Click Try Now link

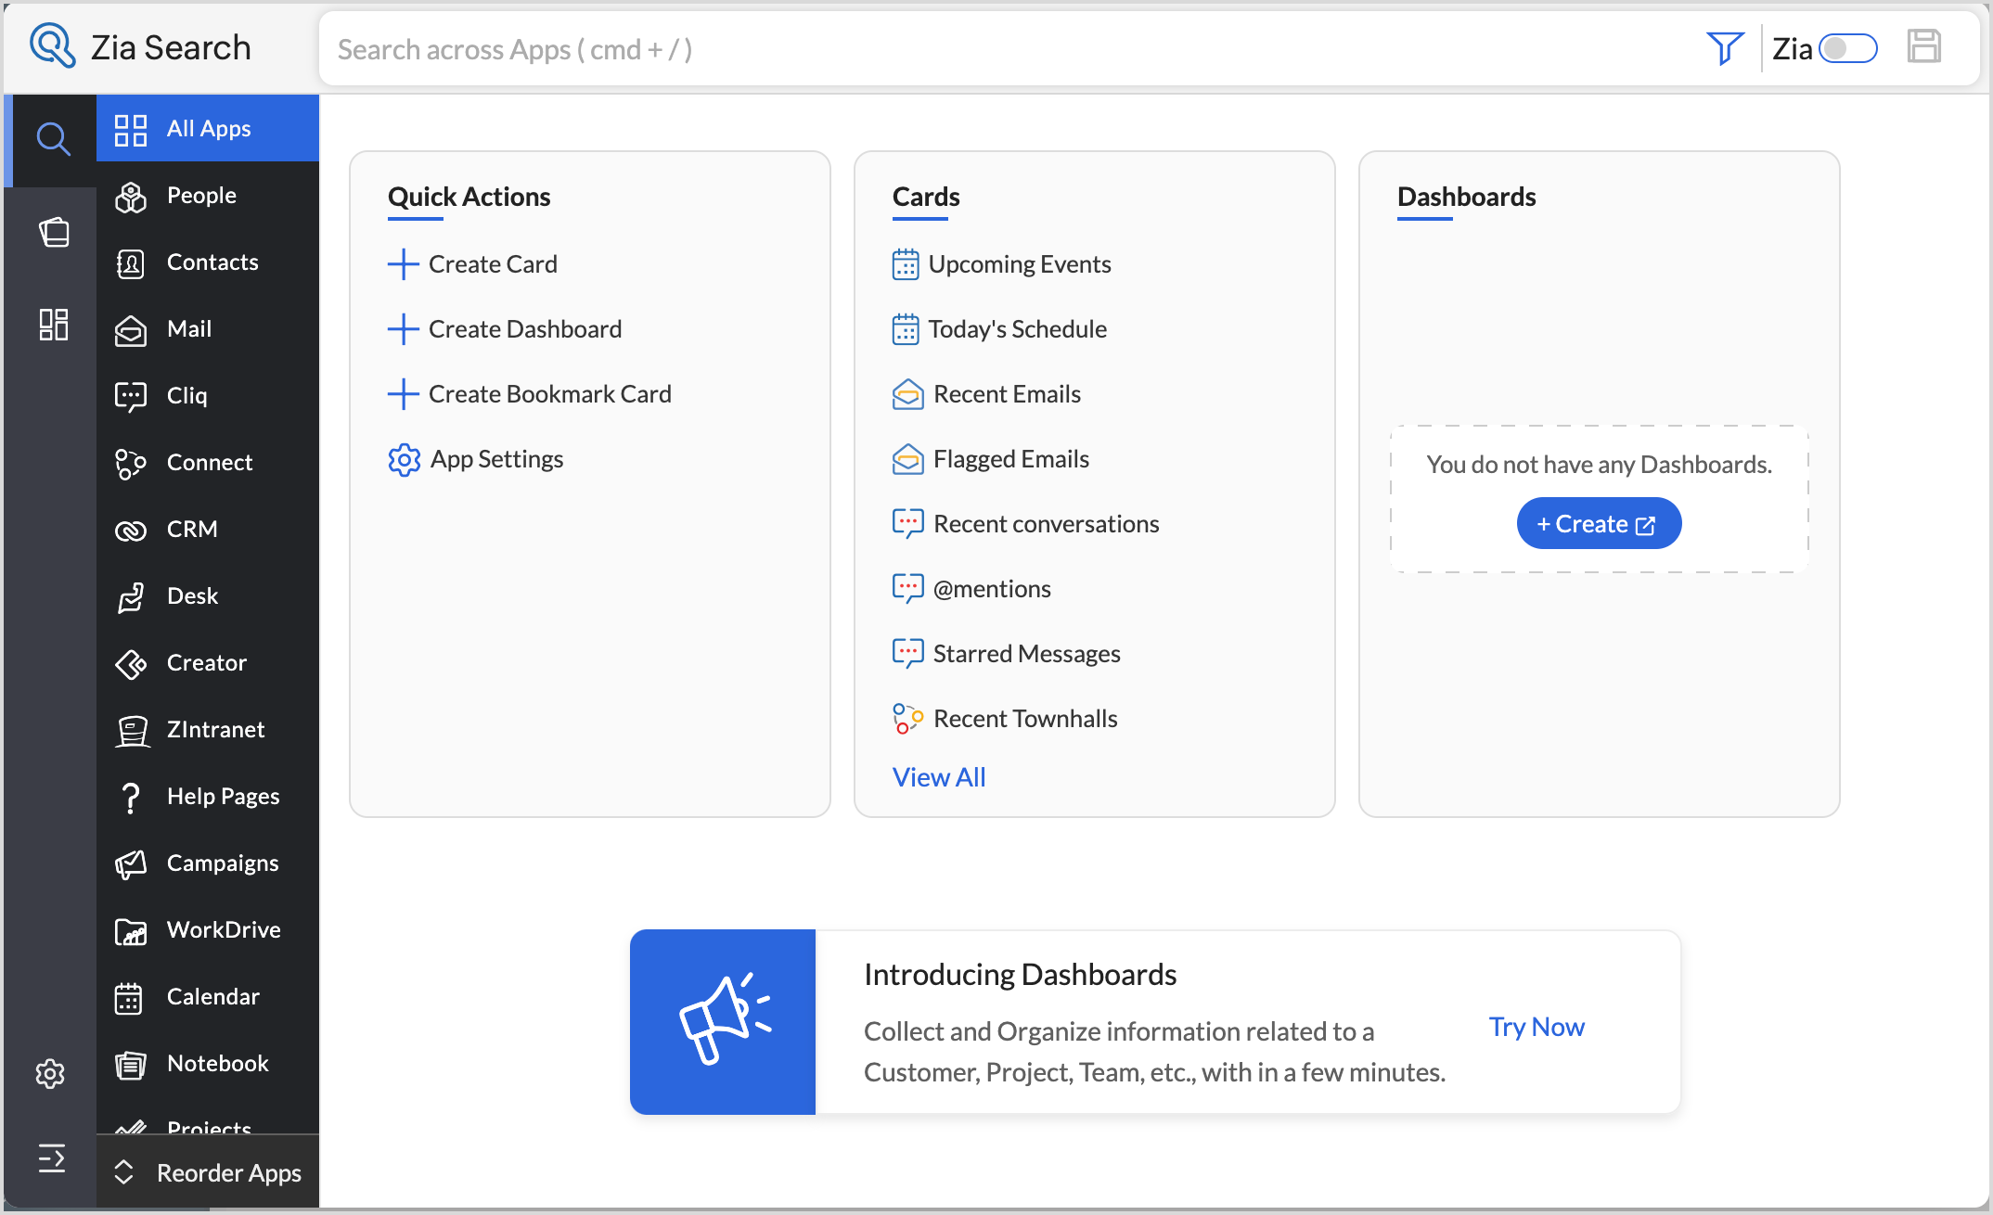(1536, 1027)
